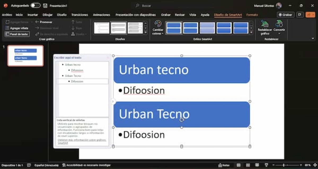Click the Grabar button top right
Screen dimensions: 318x169
tap(285, 15)
